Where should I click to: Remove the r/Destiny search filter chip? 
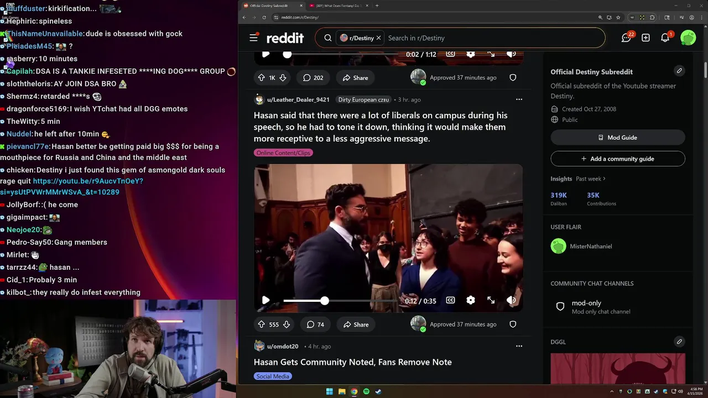(378, 38)
